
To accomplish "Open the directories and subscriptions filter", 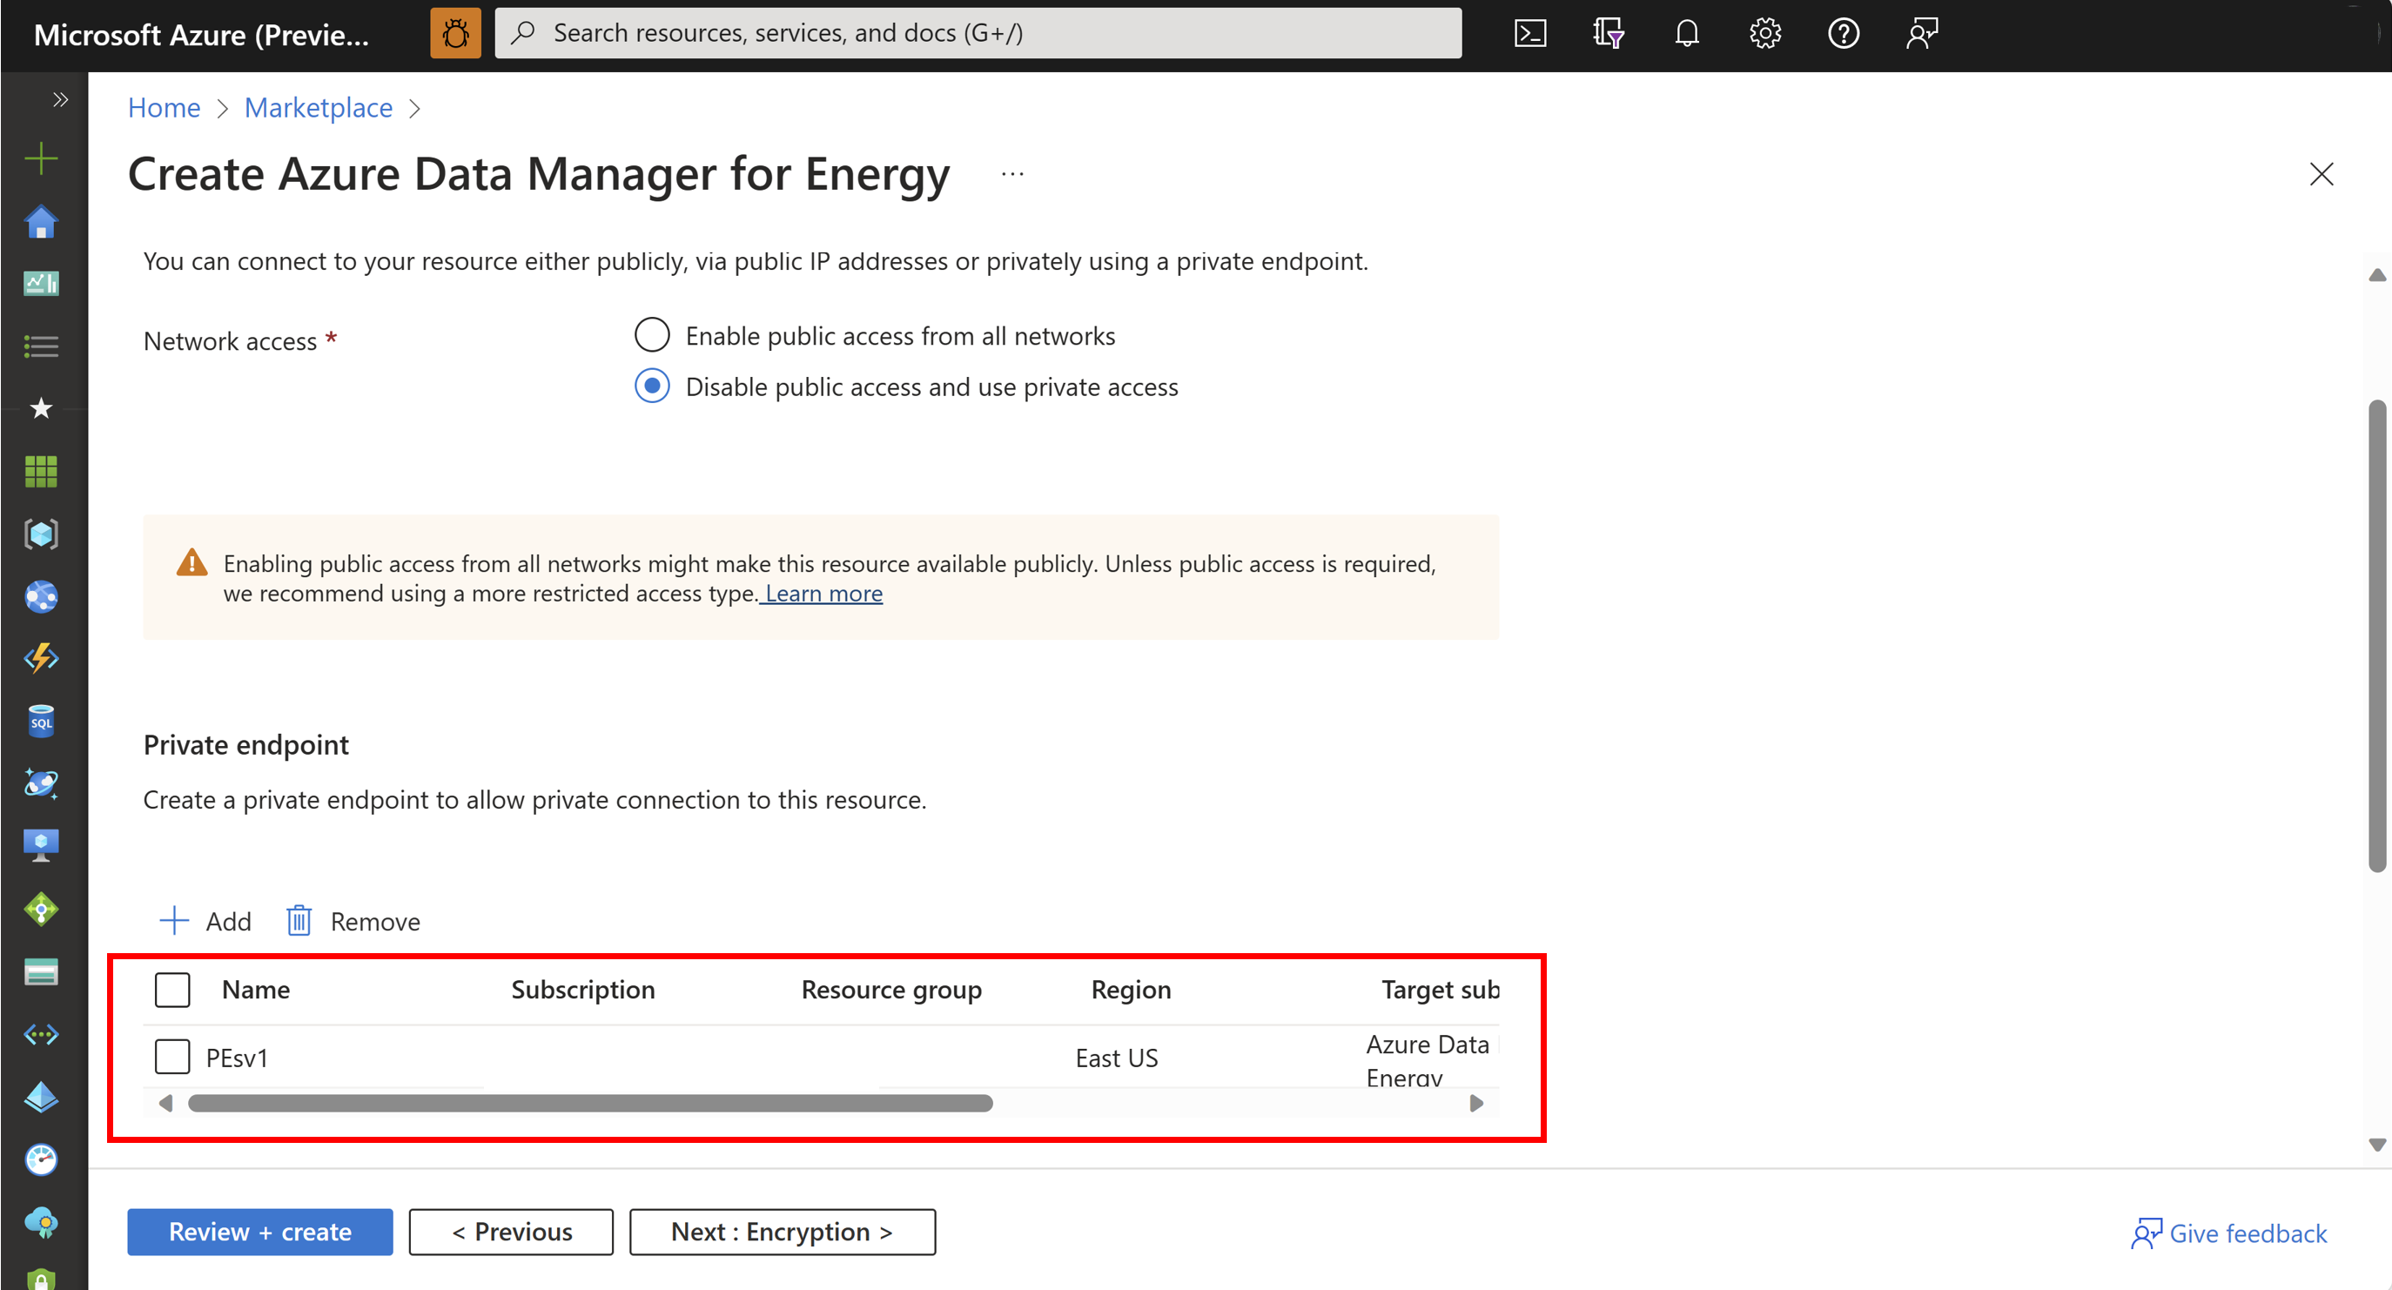I will coord(1608,32).
